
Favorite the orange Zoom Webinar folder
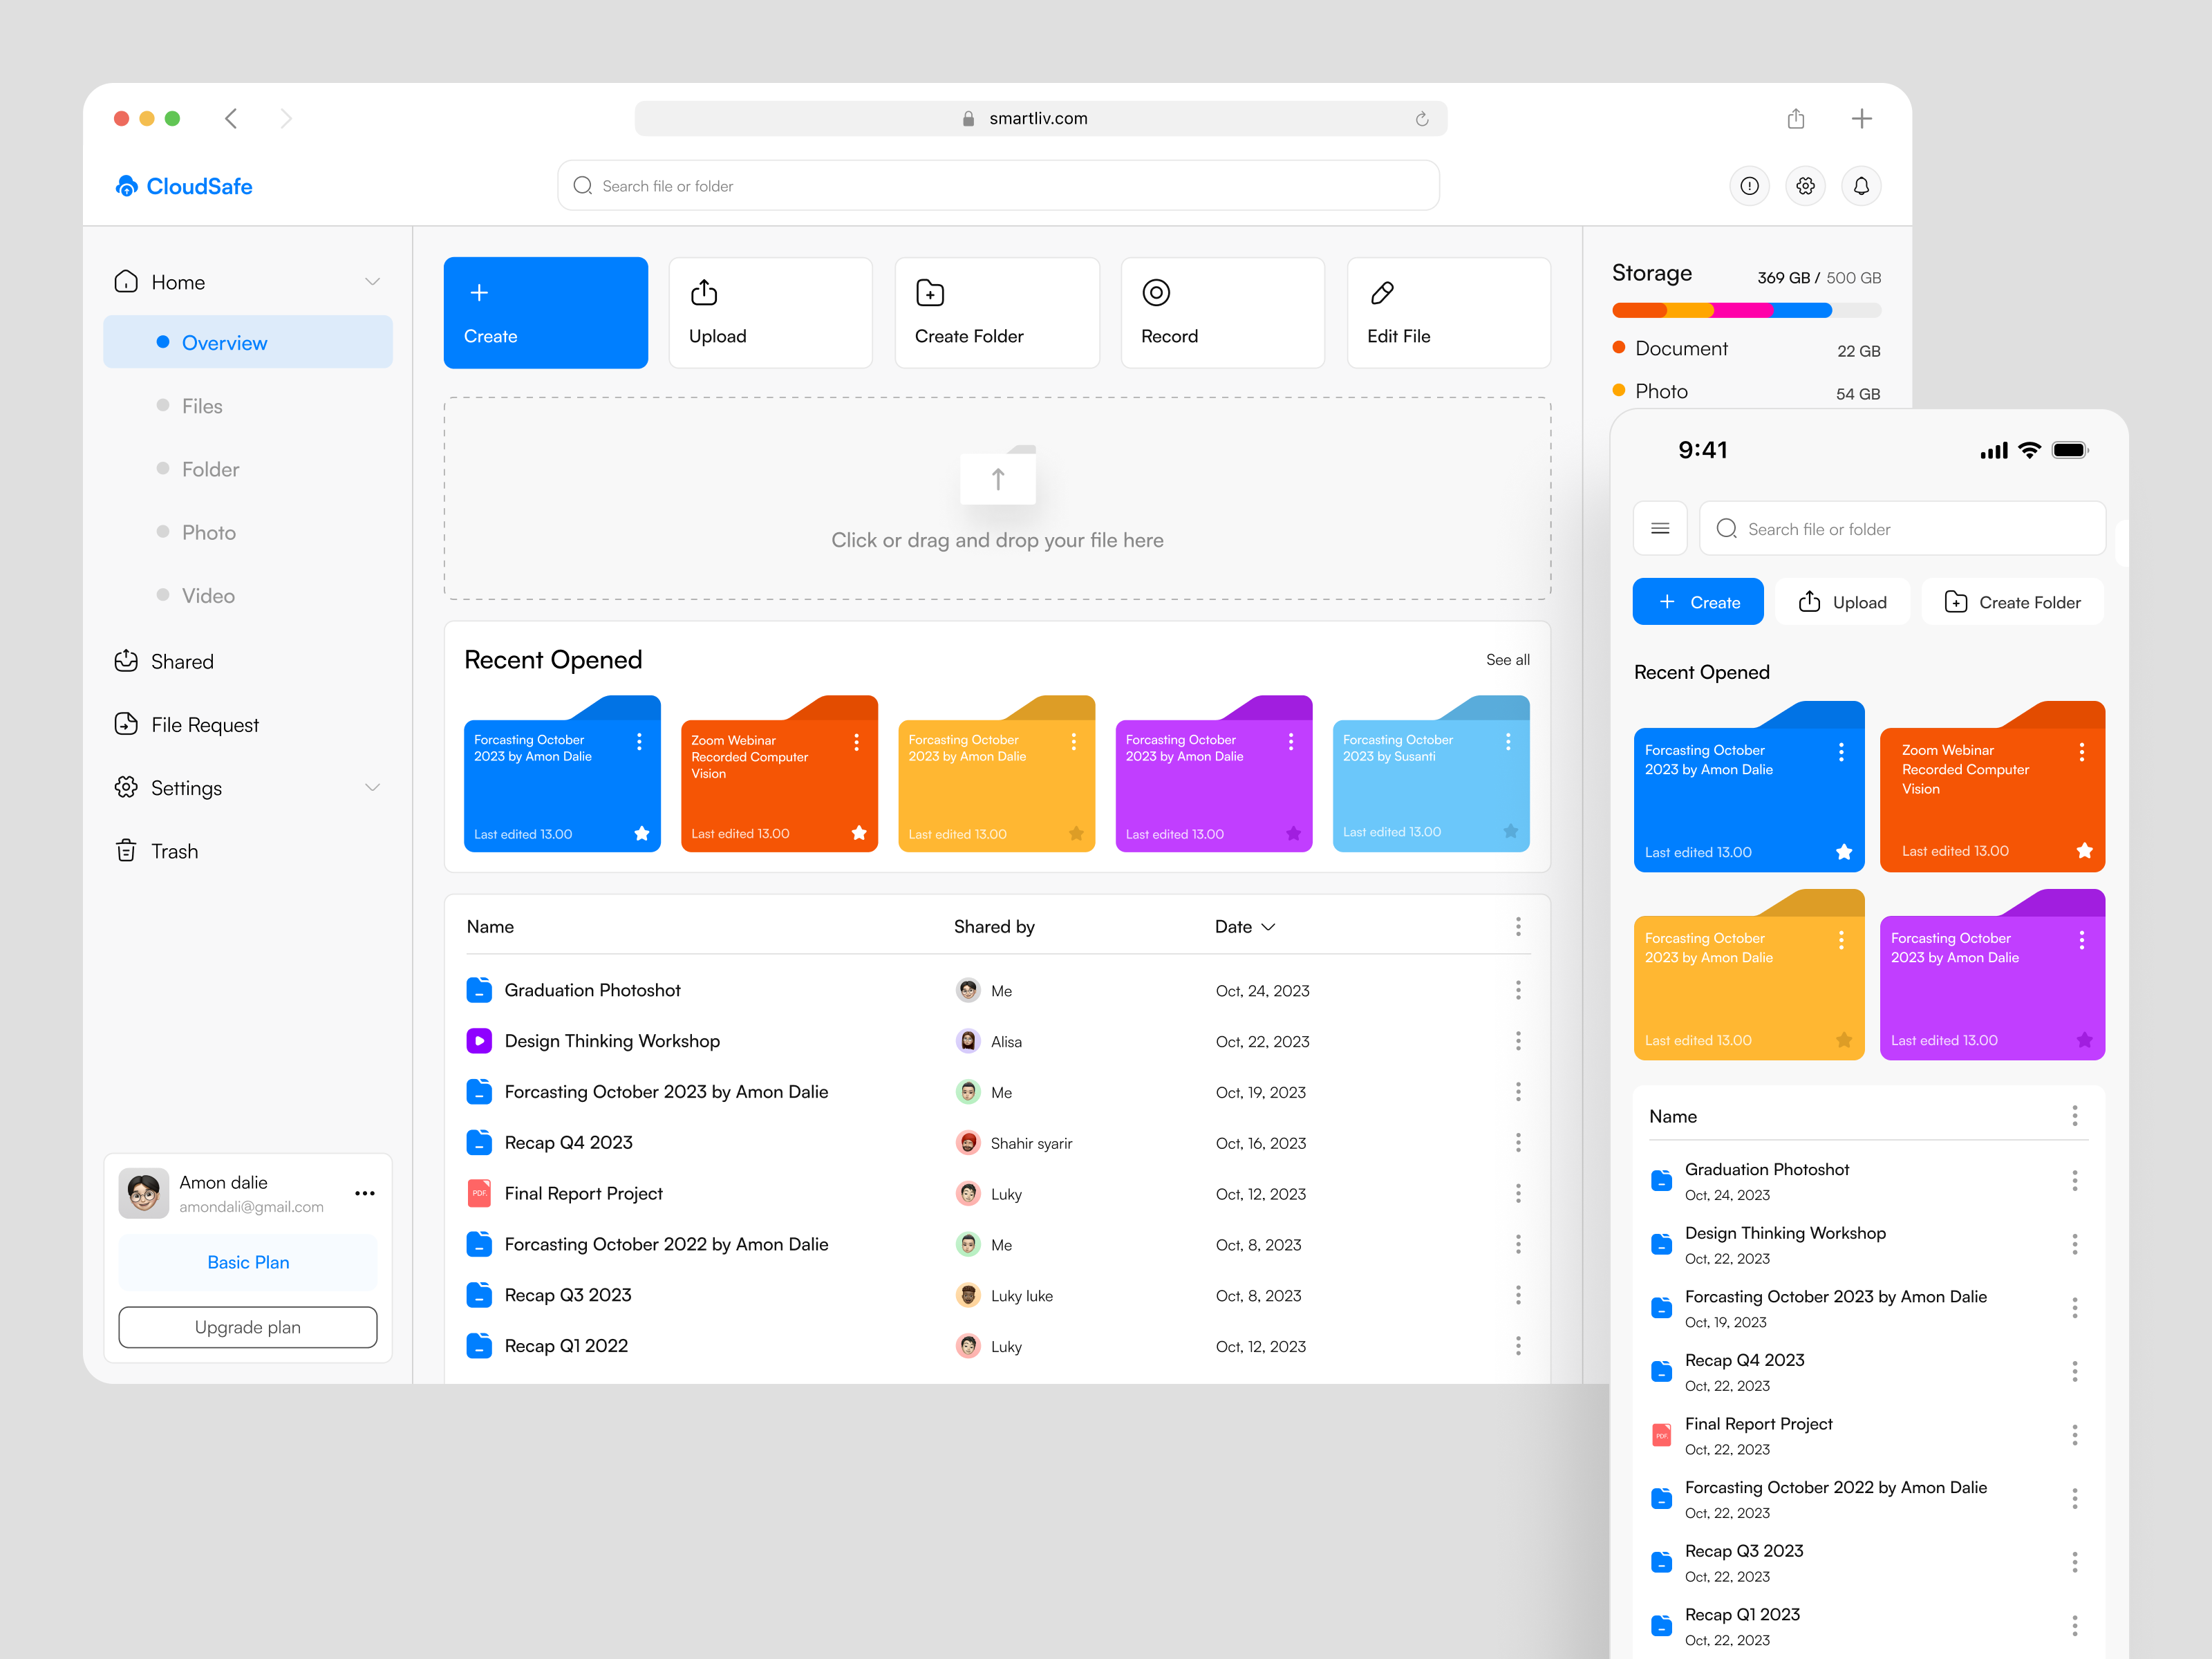pyautogui.click(x=858, y=833)
